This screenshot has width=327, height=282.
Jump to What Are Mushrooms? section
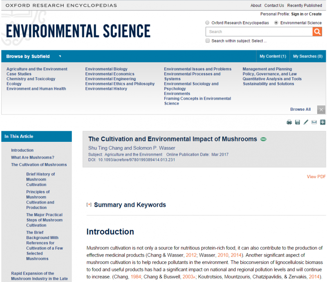(x=33, y=157)
